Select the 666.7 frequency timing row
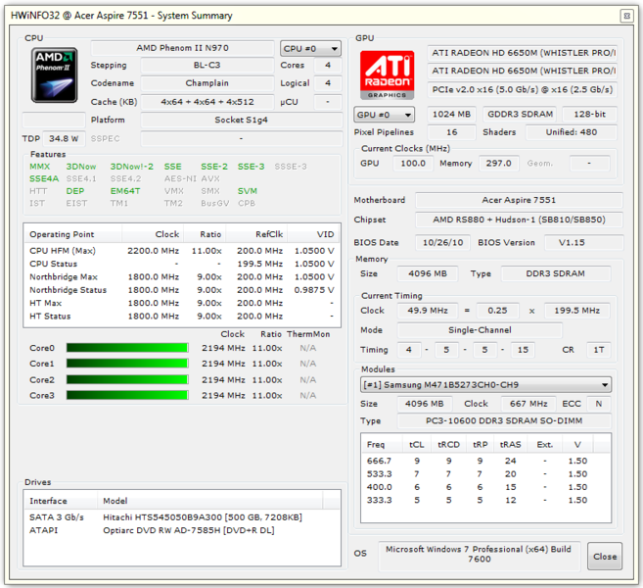Screen dimensions: 643x588 click(x=485, y=461)
